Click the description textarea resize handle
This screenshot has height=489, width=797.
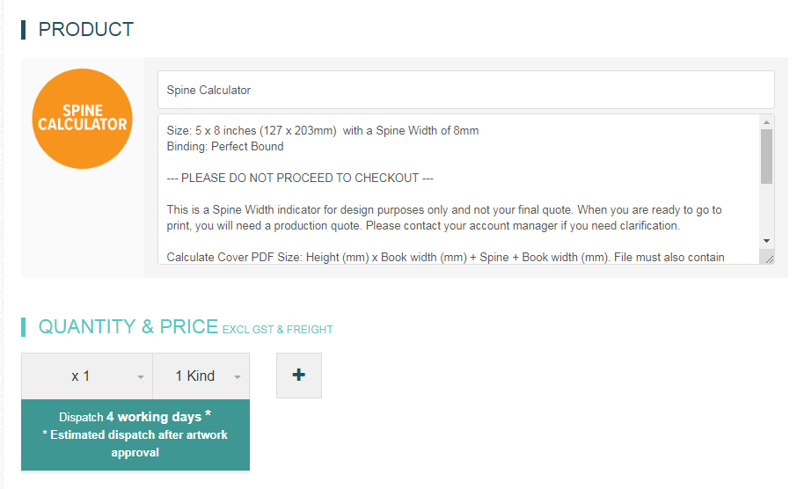click(x=769, y=259)
